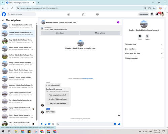Open the Facebook home logo
Image resolution: width=168 pixels, height=134 pixels.
click(4, 14)
